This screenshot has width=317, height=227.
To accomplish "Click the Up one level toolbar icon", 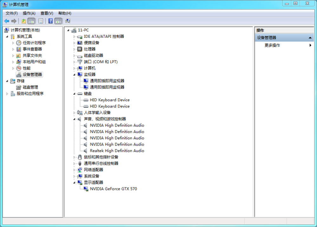I will pos(24,21).
